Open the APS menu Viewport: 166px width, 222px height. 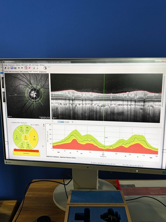coord(30,65)
